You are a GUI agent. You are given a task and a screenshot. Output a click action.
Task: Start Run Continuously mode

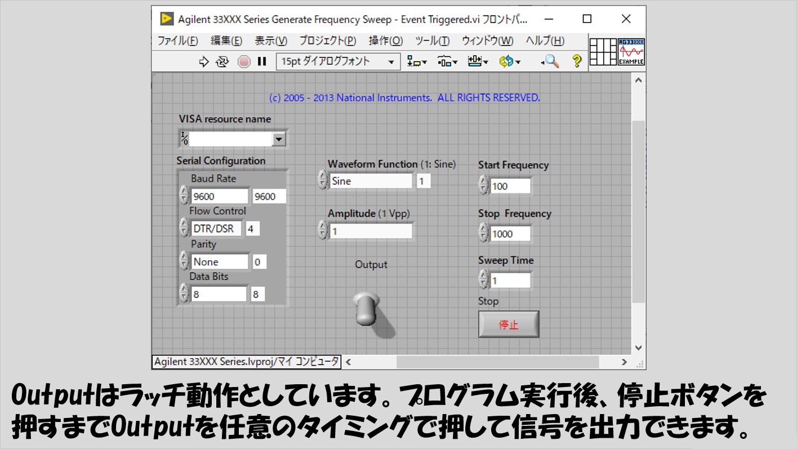pyautogui.click(x=222, y=61)
